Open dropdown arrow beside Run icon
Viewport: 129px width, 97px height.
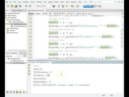click(69, 6)
